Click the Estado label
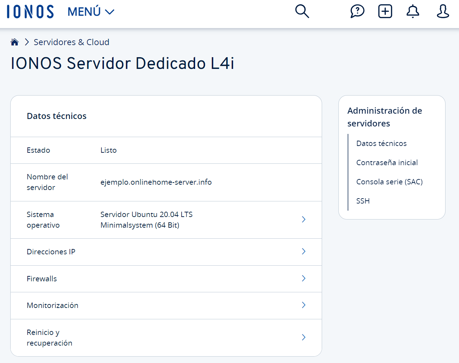Viewport: 459px width, 363px height. (x=38, y=150)
